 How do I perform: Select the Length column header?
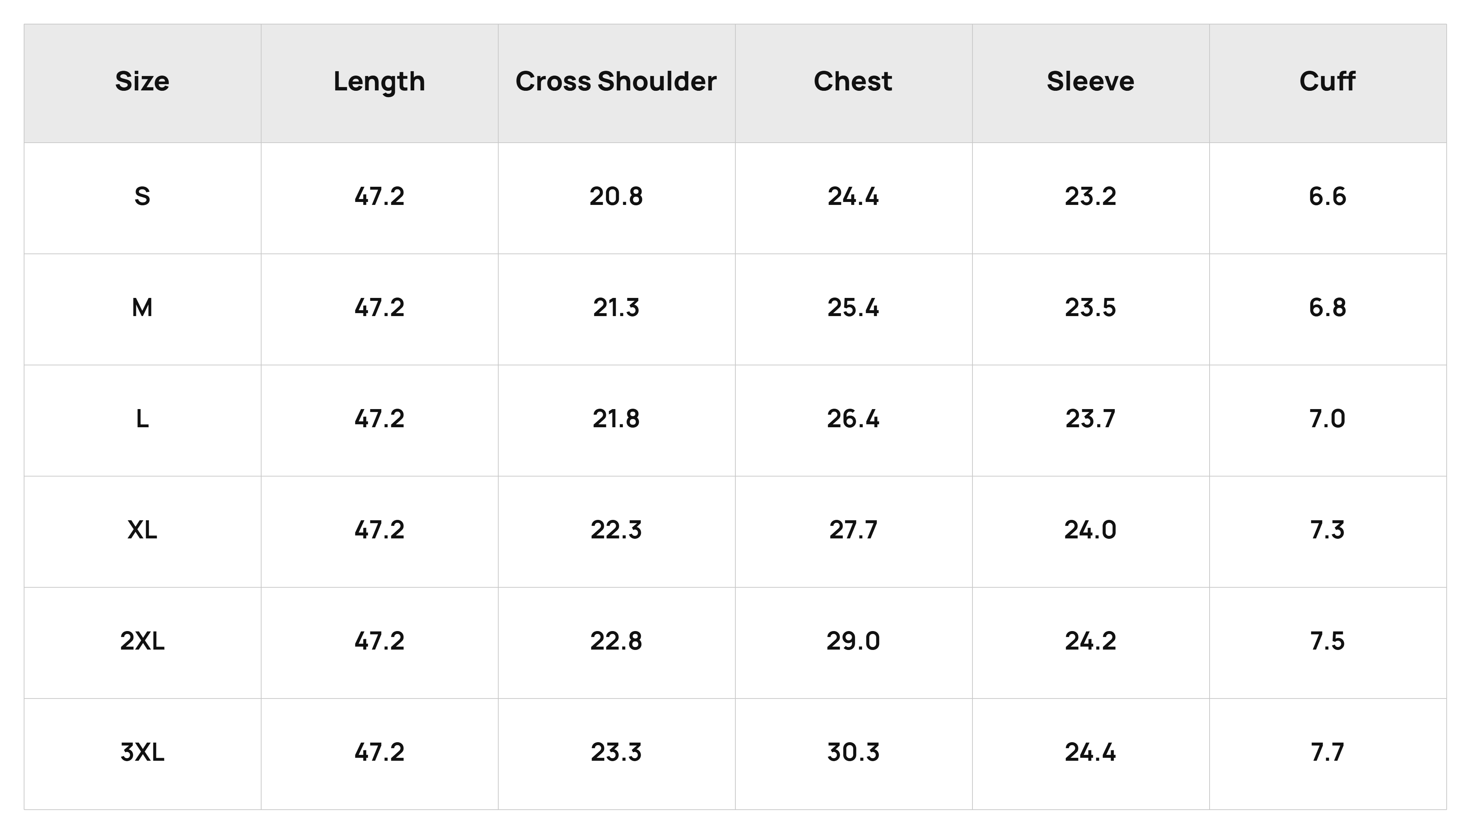(379, 82)
